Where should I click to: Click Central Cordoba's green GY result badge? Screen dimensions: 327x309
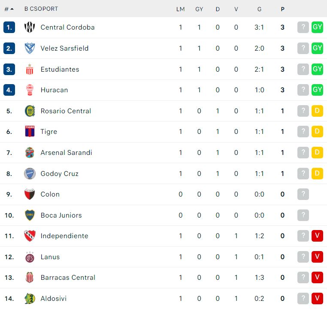pyautogui.click(x=317, y=27)
